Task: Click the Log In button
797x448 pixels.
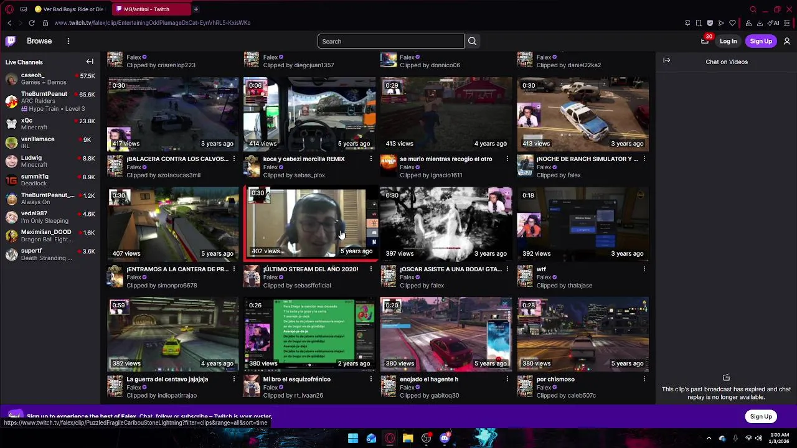Action: [x=728, y=41]
